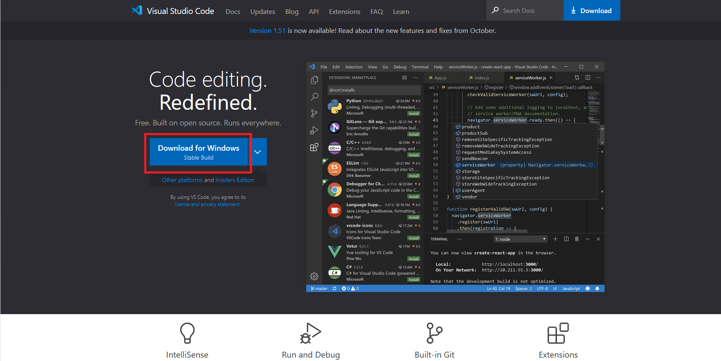Image resolution: width=721 pixels, height=361 pixels.
Task: Click the ESLint extension icon
Action: pos(334,169)
